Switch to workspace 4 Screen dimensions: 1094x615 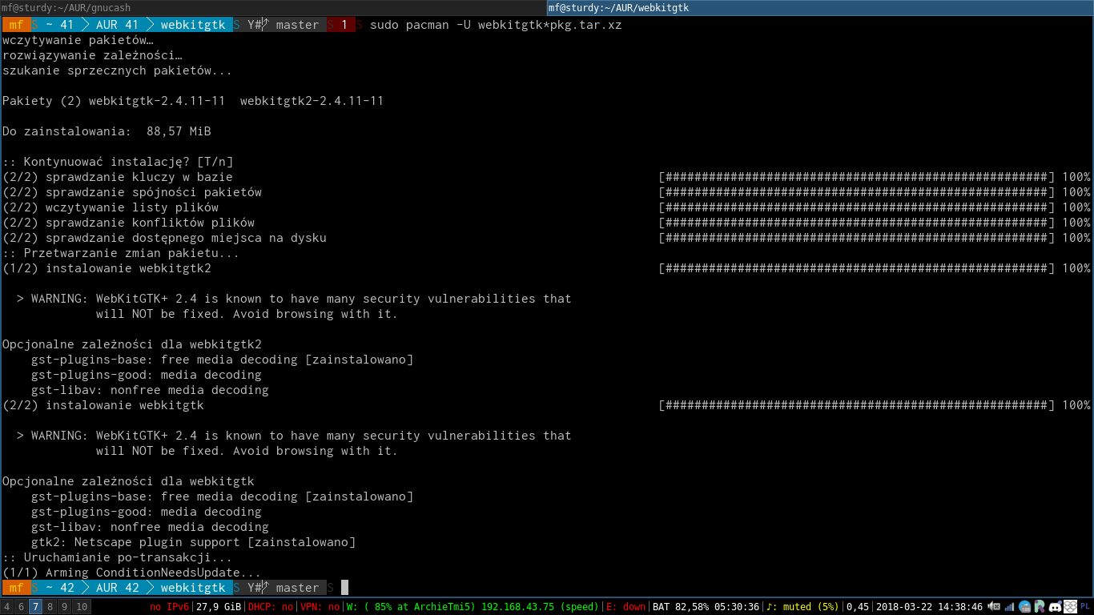click(7, 607)
